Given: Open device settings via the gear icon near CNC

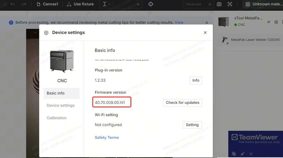Looking at the screenshot, I should pyautogui.click(x=276, y=22).
